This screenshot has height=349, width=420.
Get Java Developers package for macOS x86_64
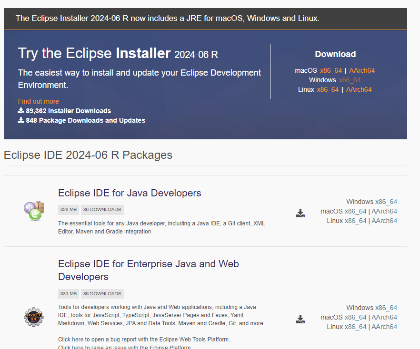pyautogui.click(x=355, y=211)
